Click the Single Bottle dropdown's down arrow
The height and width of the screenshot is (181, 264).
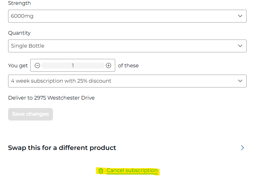[240, 46]
